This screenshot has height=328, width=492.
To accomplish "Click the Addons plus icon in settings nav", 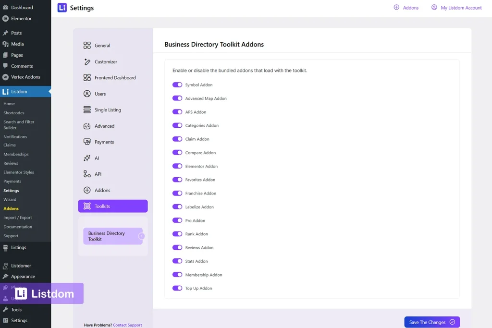I will coord(87,190).
